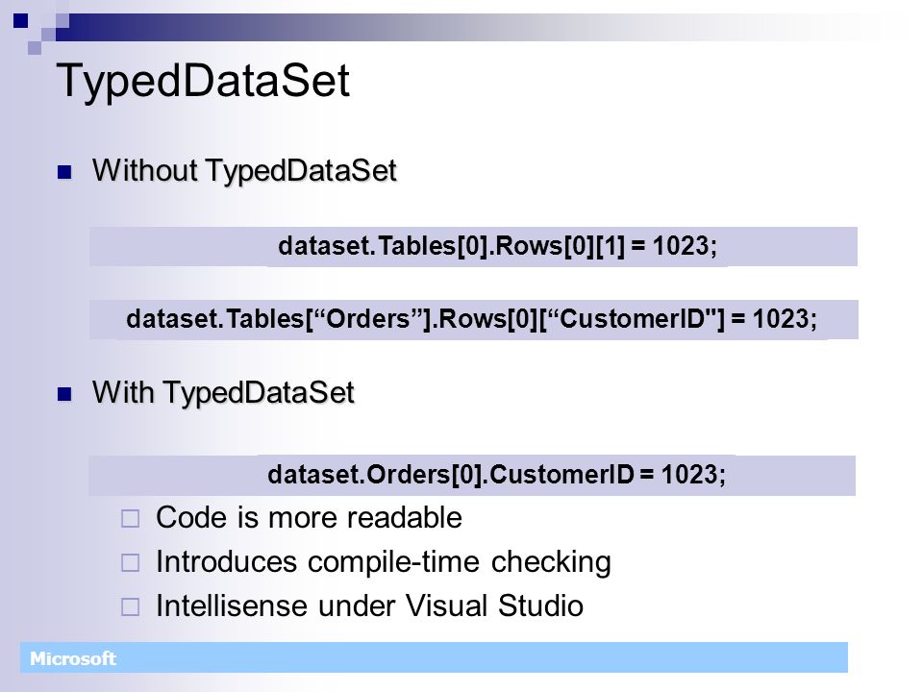Click the dark blue square in top-left decoration
Image resolution: width=923 pixels, height=692 pixels.
point(20,20)
